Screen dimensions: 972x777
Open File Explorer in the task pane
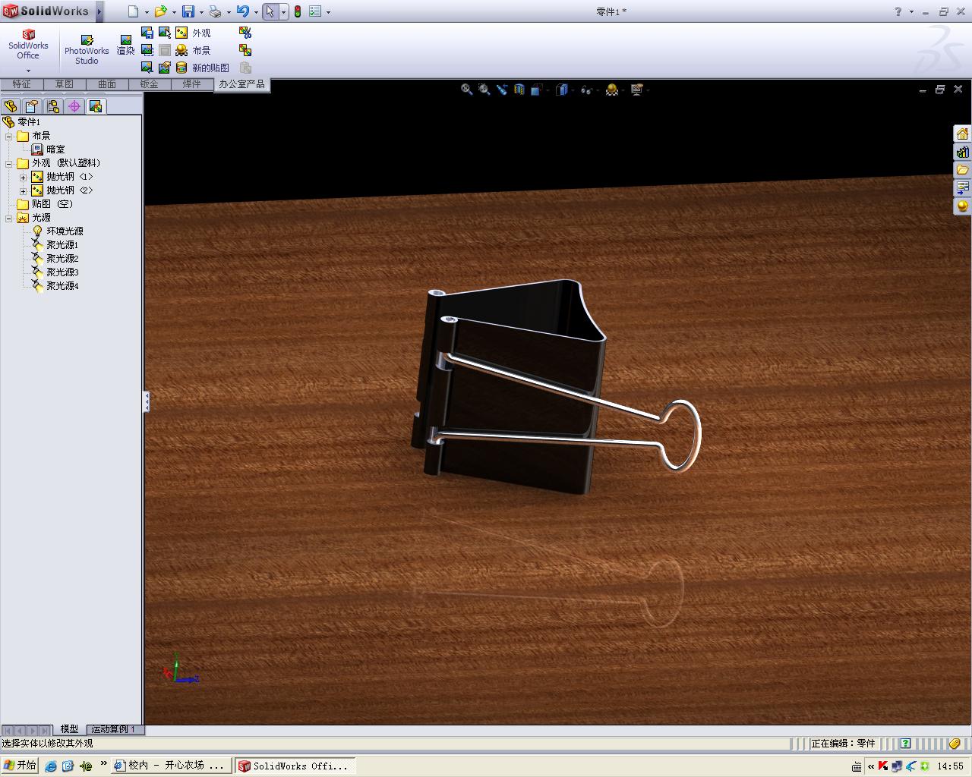coord(962,170)
